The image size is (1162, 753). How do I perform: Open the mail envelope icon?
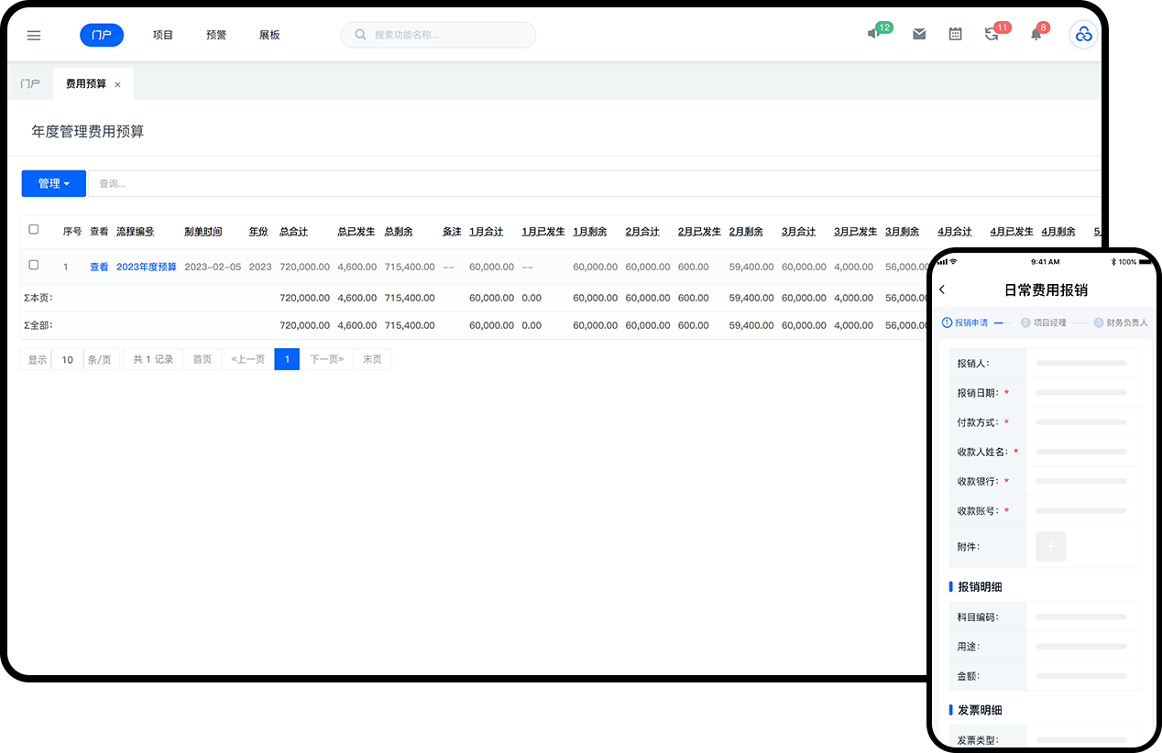919,35
